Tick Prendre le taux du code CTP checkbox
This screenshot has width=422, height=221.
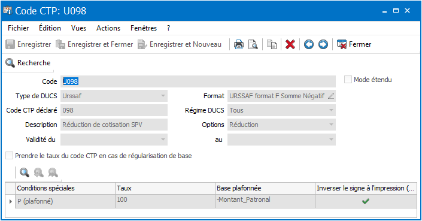(x=10, y=156)
